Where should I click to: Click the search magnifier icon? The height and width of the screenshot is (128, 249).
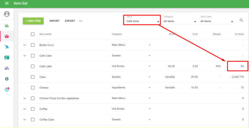[241, 20]
